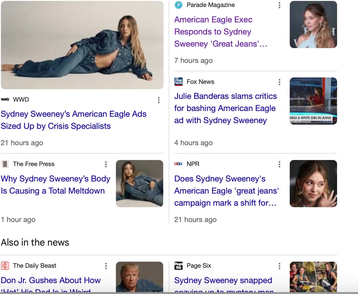Image resolution: width=358 pixels, height=294 pixels.
Task: Click the NPR logo icon
Action: pyautogui.click(x=178, y=164)
